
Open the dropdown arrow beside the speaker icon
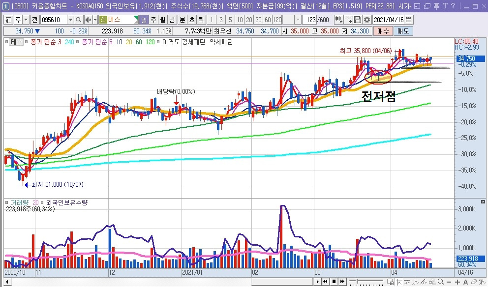pos(95,20)
